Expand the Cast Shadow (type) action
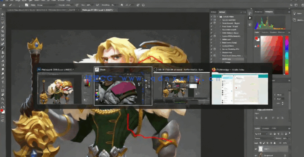 [220, 30]
